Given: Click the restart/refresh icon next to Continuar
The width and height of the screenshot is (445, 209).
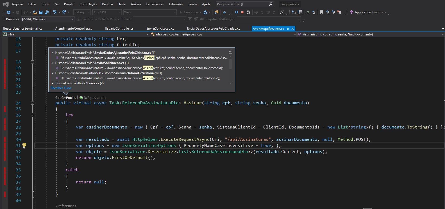Looking at the screenshot, I should point(205,12).
